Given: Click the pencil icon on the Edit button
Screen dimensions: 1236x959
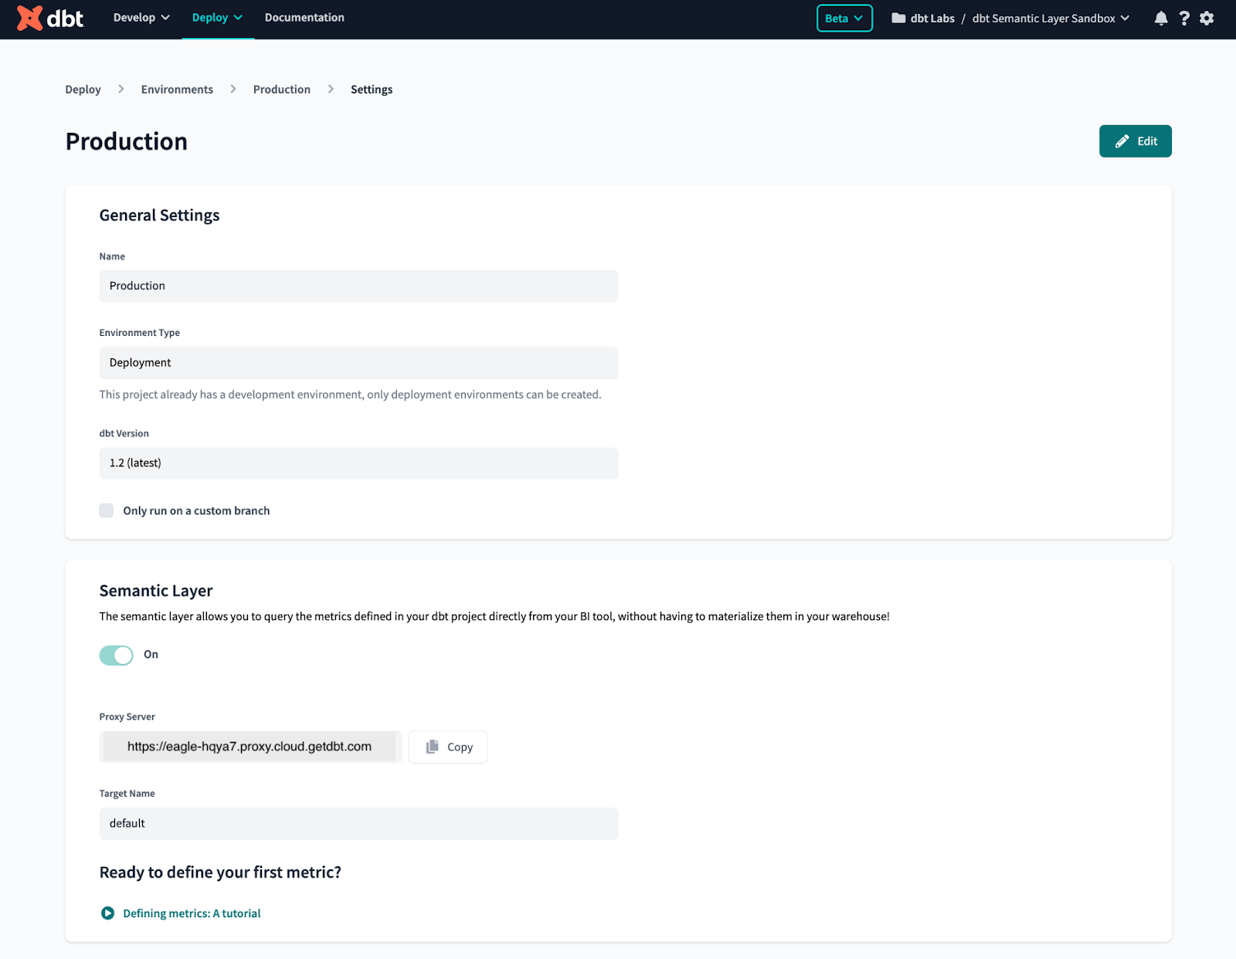Looking at the screenshot, I should click(1122, 141).
